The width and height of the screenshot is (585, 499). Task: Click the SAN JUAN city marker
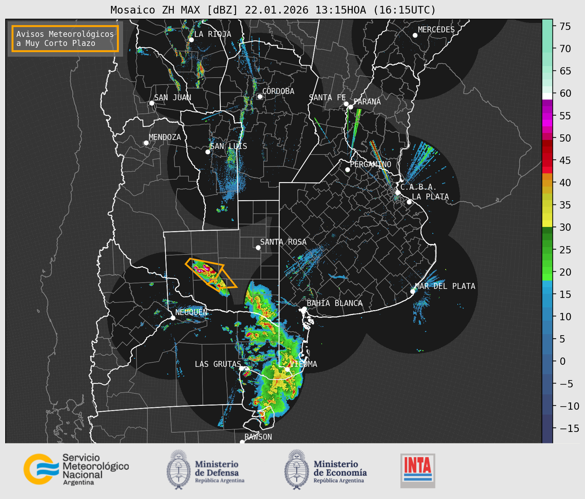coord(152,103)
